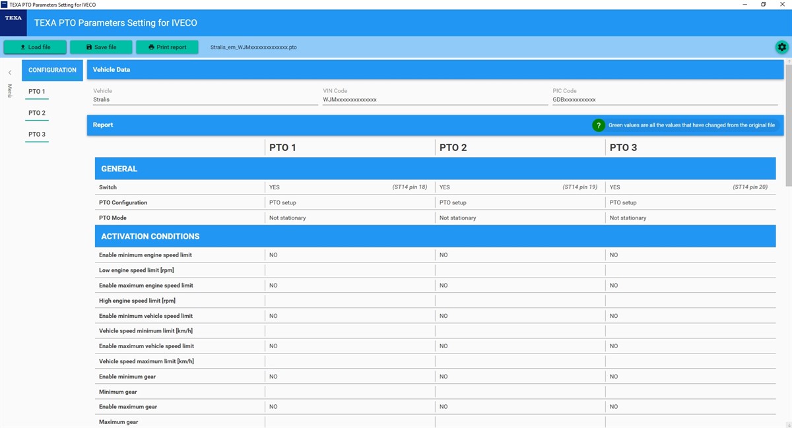792x428 pixels.
Task: Click the PTO Mode row label
Action: [113, 218]
